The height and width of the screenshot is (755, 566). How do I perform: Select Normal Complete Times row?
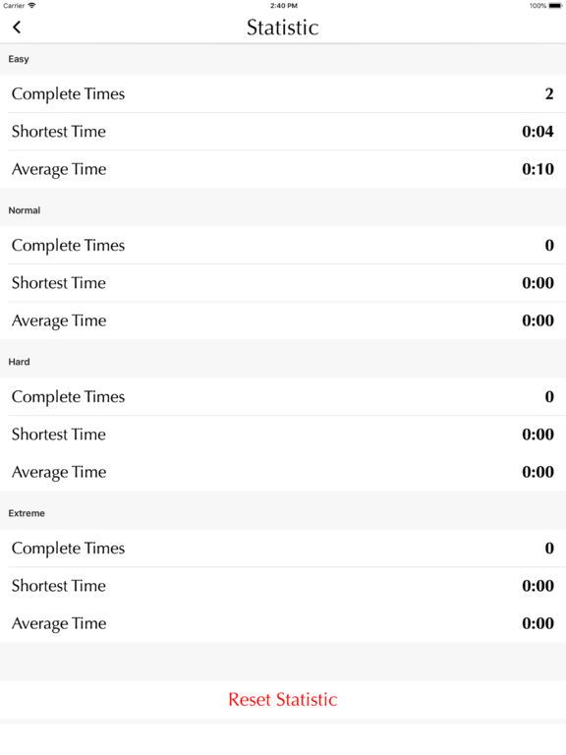pos(283,245)
